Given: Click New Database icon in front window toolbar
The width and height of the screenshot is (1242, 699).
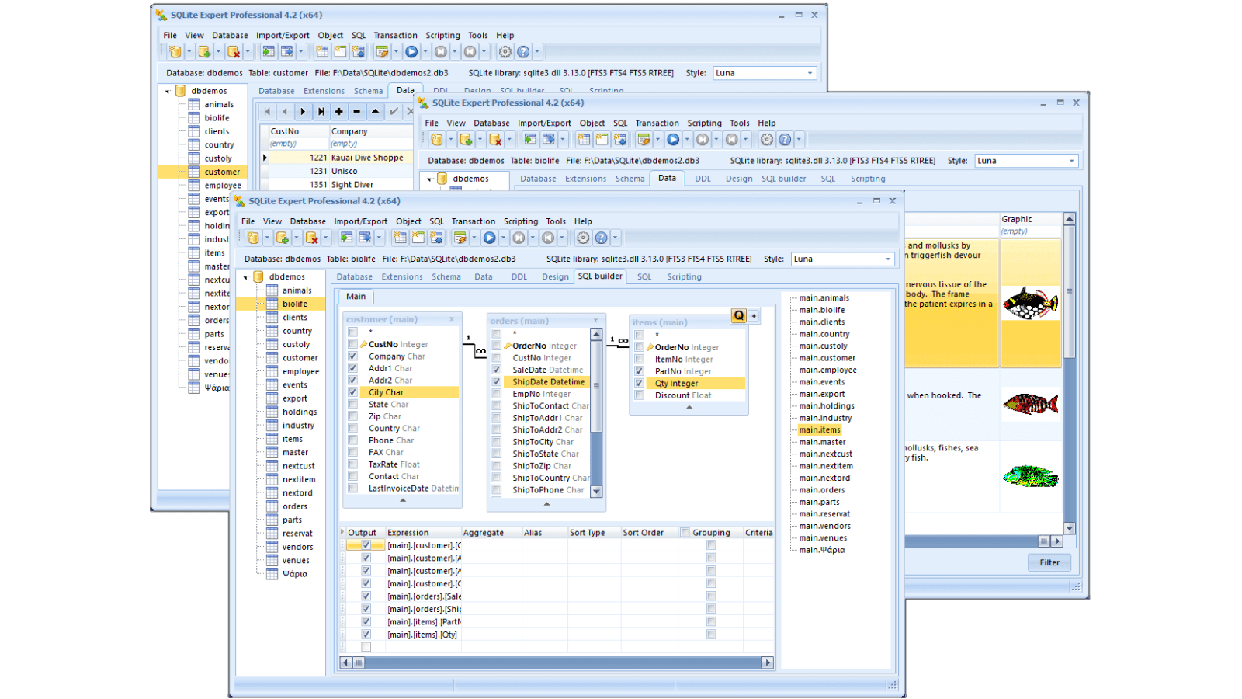Looking at the screenshot, I should 253,238.
